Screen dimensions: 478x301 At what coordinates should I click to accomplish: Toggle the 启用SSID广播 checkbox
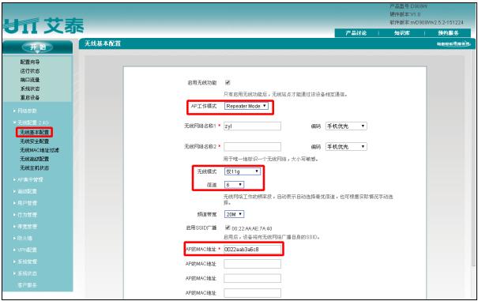228,228
